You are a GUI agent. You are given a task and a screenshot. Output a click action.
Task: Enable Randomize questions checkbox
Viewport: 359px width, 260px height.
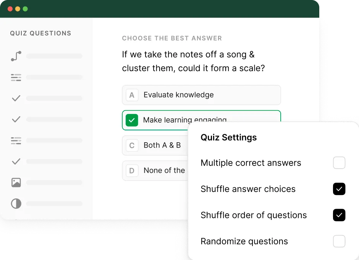click(x=339, y=241)
